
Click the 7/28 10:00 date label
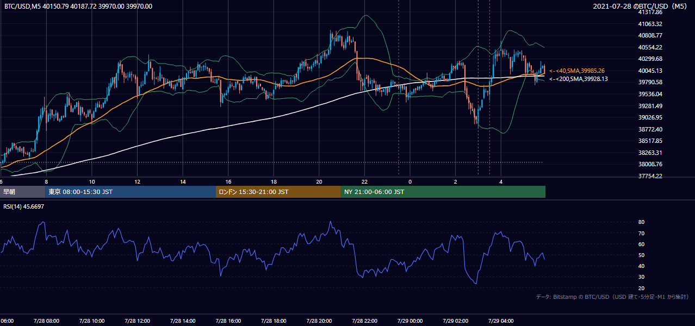pyautogui.click(x=91, y=321)
